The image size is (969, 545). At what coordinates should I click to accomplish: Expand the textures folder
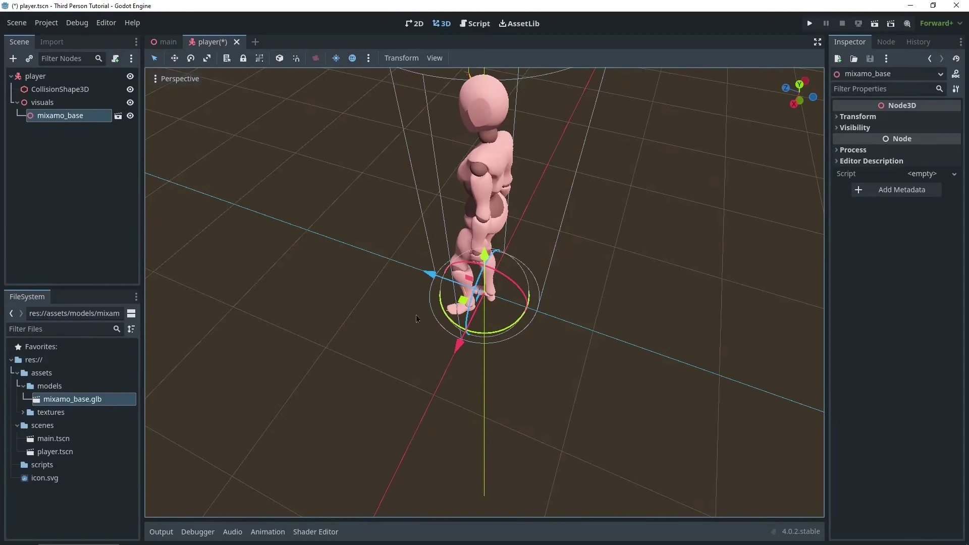click(23, 412)
